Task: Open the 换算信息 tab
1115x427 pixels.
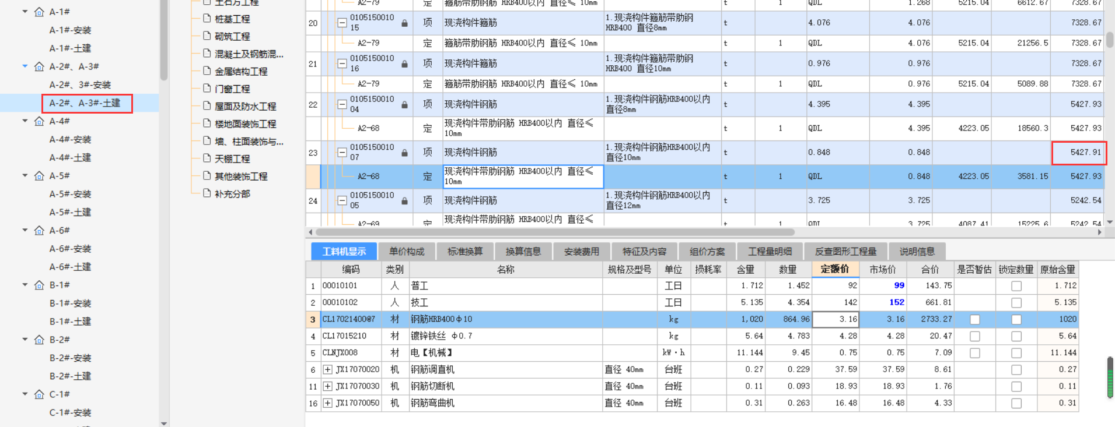Action: [x=523, y=251]
